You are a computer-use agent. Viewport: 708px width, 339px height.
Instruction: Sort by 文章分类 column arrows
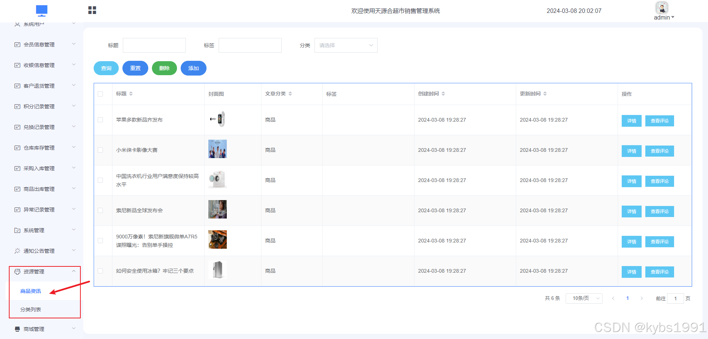click(x=290, y=94)
